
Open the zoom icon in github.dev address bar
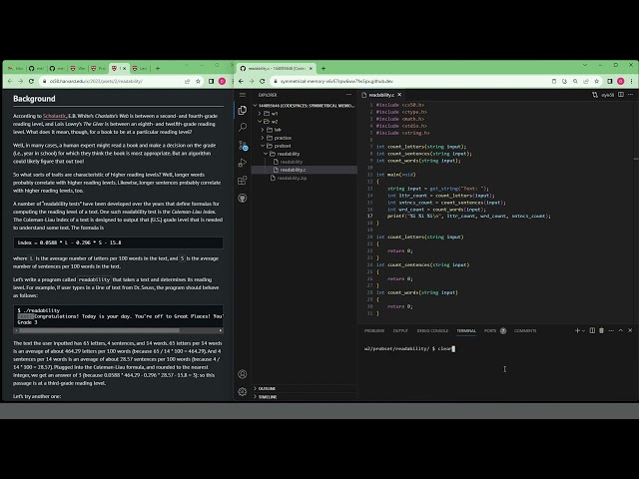(575, 81)
